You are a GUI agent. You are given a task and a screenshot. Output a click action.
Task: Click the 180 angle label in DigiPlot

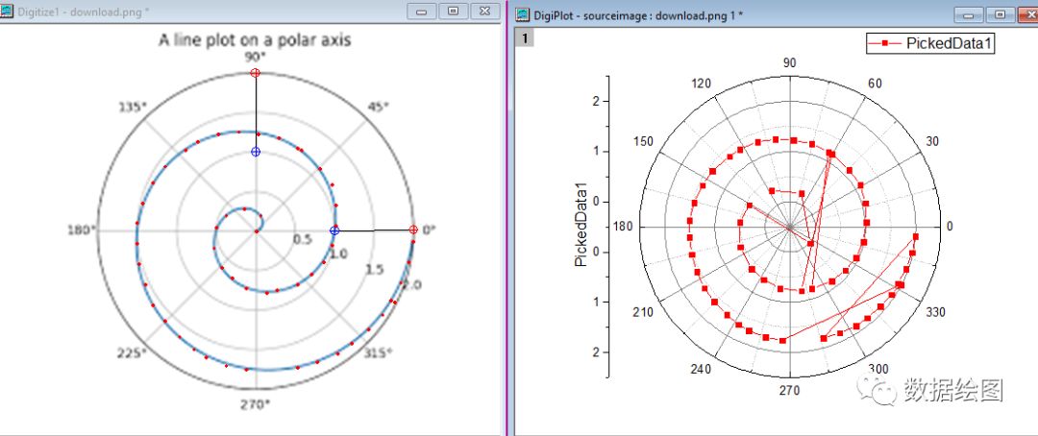[624, 227]
